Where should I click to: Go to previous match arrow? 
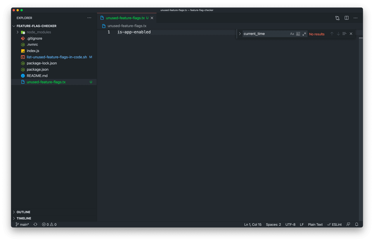(x=332, y=34)
